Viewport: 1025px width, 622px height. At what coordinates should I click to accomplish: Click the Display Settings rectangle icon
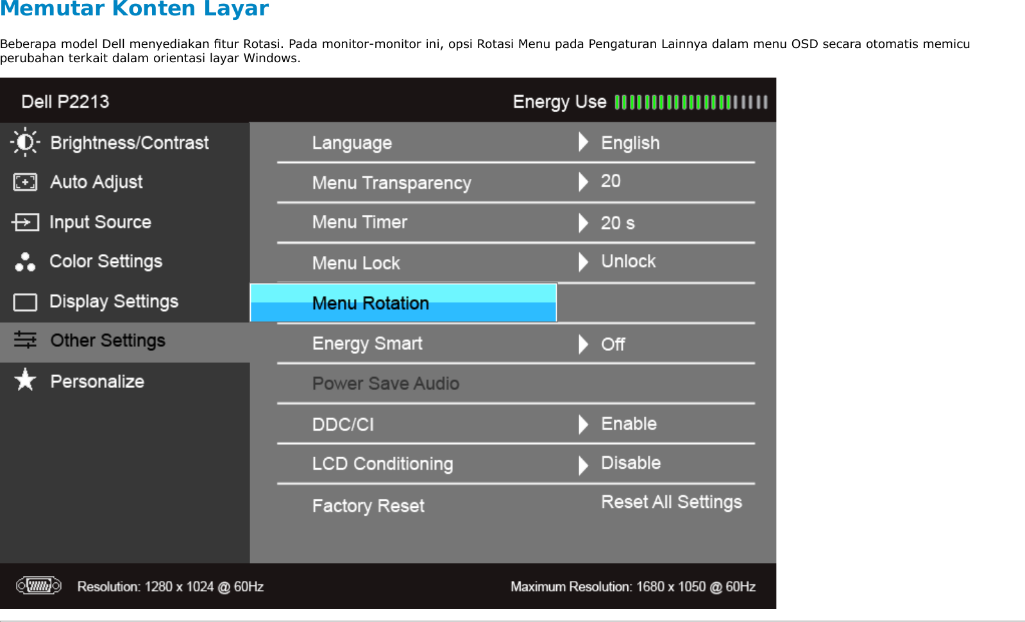(25, 301)
